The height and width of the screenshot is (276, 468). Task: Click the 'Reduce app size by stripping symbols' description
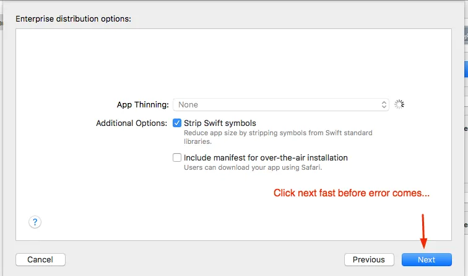(278, 133)
